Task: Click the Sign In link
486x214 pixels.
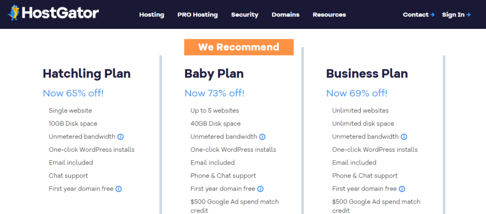Action: point(453,15)
